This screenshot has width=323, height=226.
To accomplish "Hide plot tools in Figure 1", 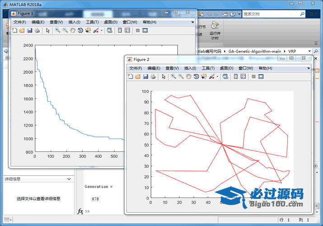I will (138, 30).
